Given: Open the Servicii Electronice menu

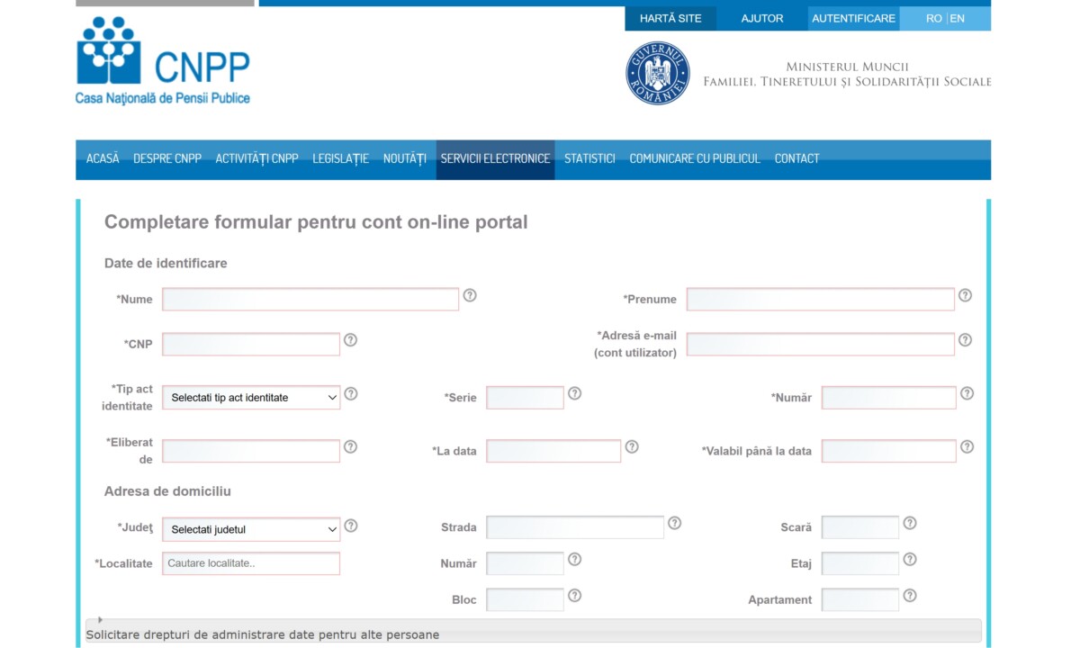Looking at the screenshot, I should pos(495,158).
